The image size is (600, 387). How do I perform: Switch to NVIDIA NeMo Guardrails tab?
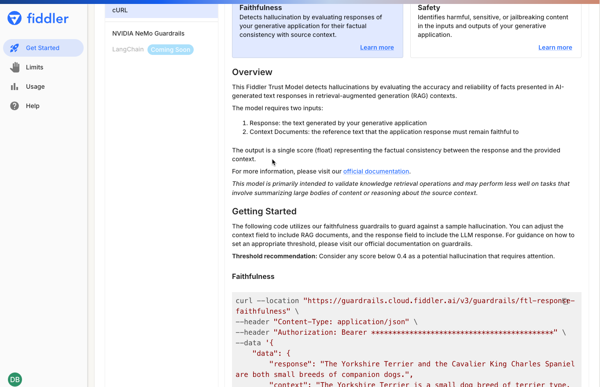(148, 33)
